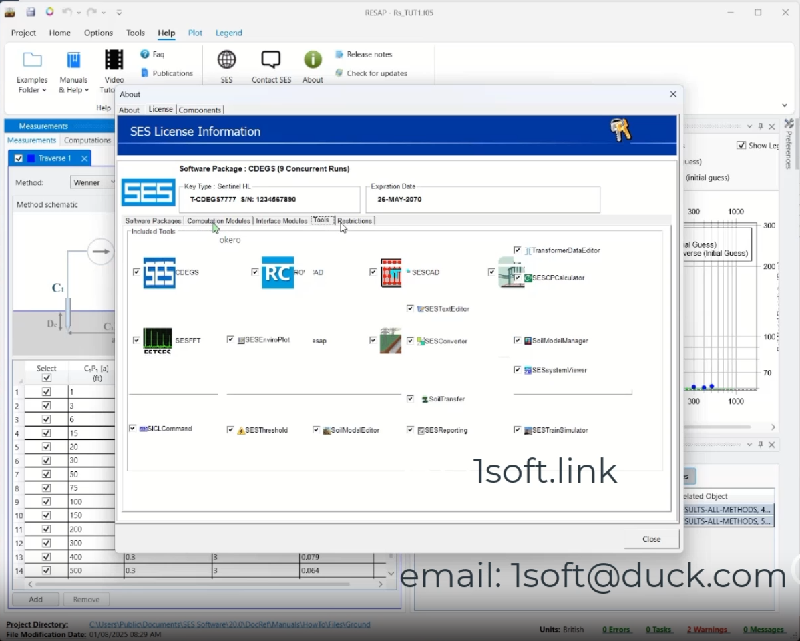The height and width of the screenshot is (641, 800).
Task: Uncheck the row 7 select checkbox
Action: pos(47,474)
